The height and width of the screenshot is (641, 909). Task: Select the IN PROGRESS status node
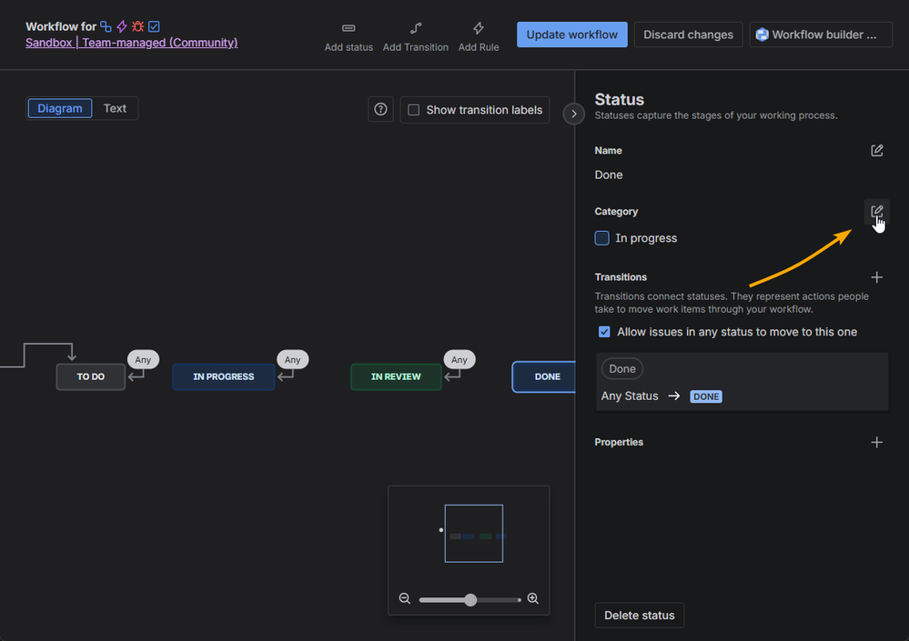click(223, 377)
